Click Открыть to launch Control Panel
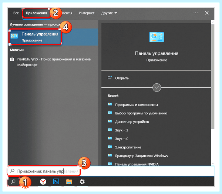This screenshot has height=194, width=222. click(122, 78)
